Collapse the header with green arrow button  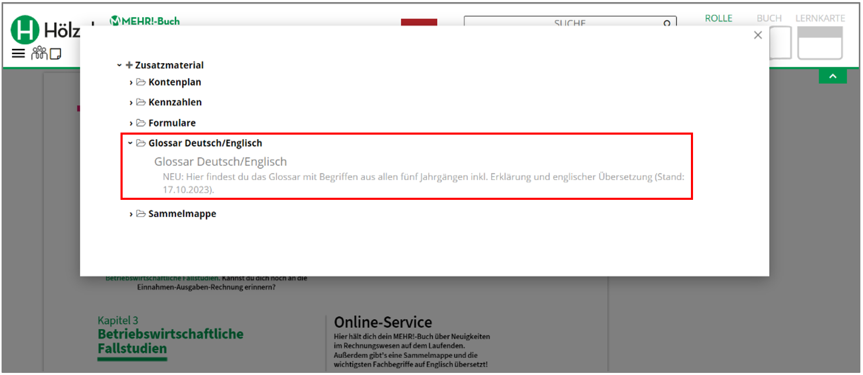point(833,76)
